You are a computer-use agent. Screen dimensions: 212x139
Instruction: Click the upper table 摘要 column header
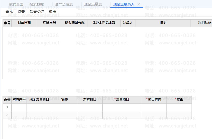[x=163, y=23]
